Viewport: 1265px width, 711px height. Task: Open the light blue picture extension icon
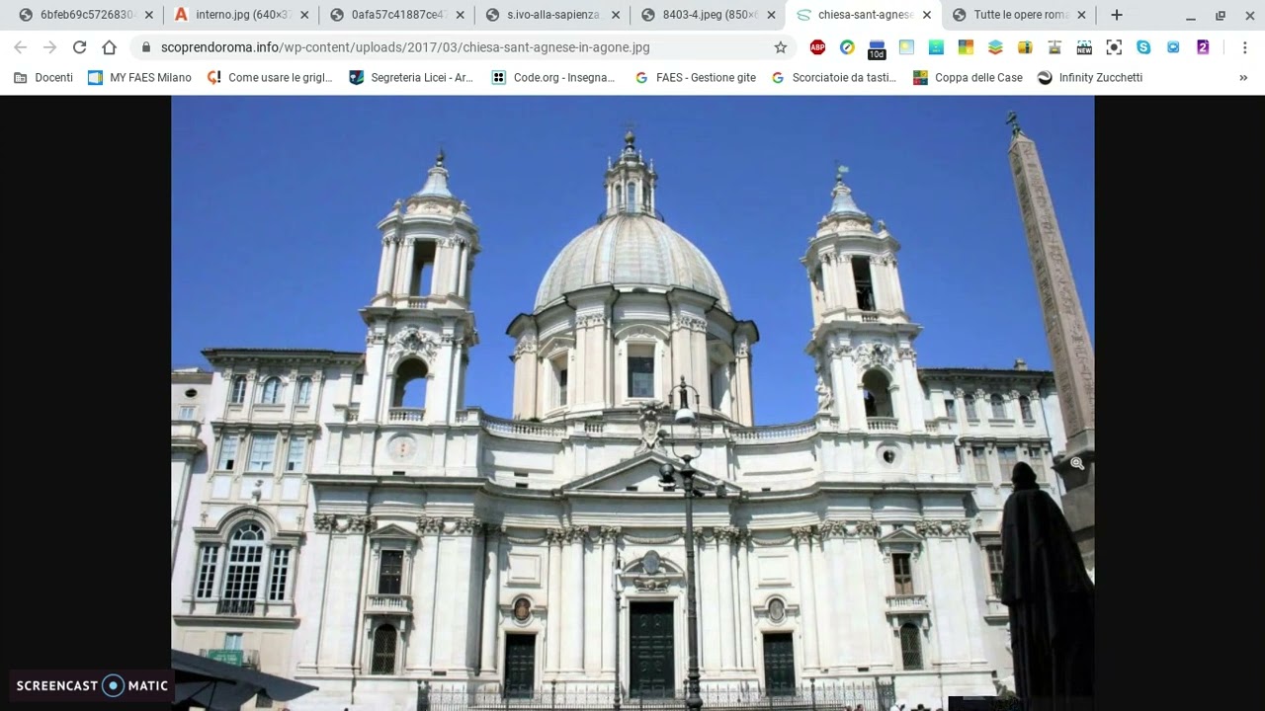tap(906, 47)
